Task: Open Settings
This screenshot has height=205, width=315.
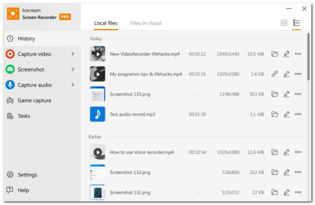Action: (42, 175)
